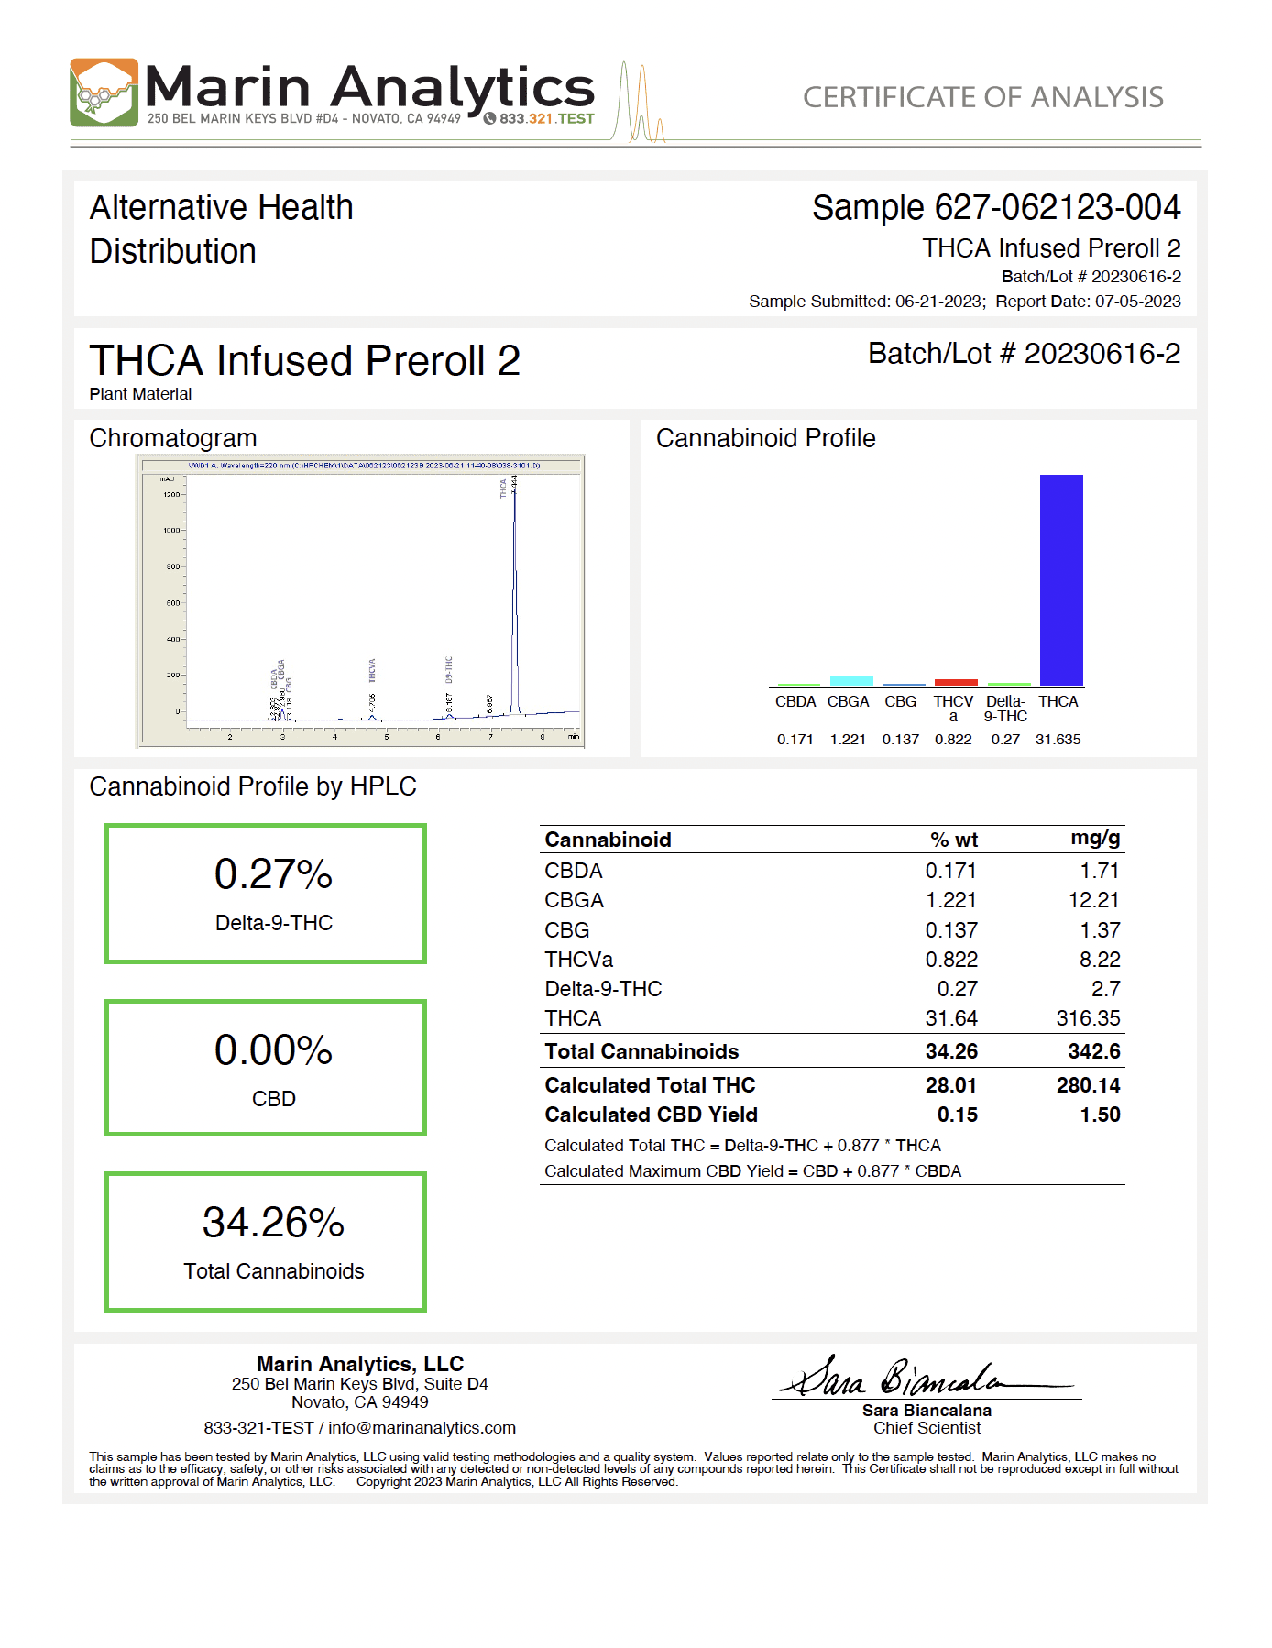Click the info@marinanalytics.com email address
The image size is (1272, 1648).
pyautogui.click(x=422, y=1428)
